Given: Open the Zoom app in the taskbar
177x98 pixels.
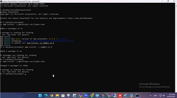Looking at the screenshot, I should [86, 95].
